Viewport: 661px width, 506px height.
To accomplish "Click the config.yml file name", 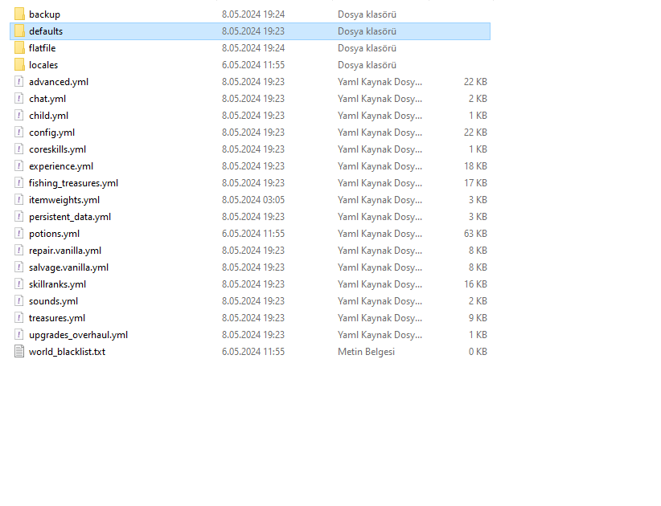I will point(51,133).
